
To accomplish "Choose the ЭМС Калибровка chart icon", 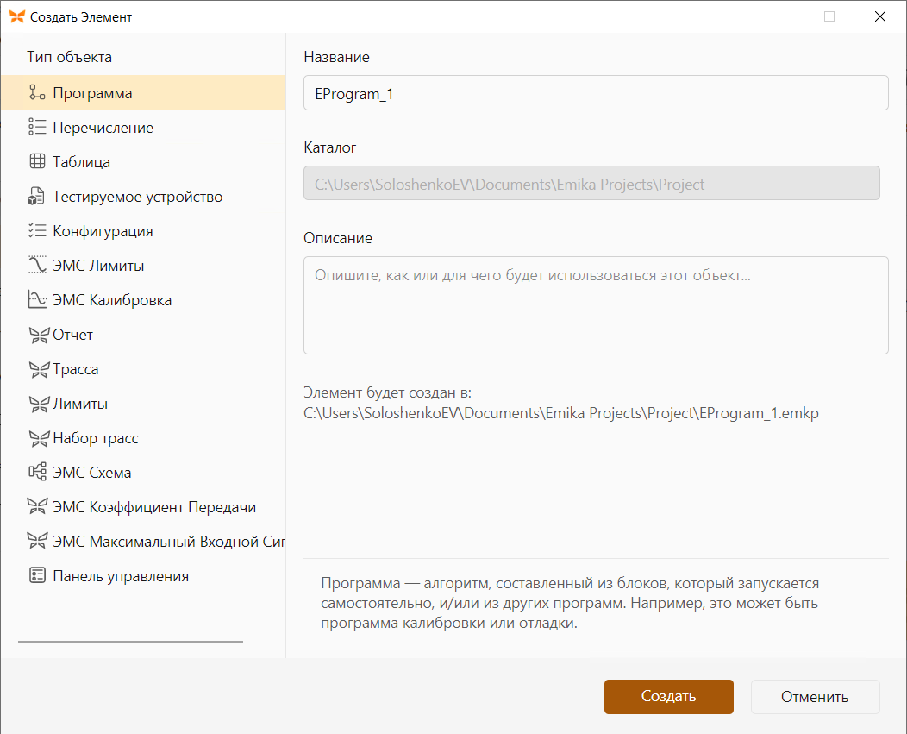I will 37,299.
